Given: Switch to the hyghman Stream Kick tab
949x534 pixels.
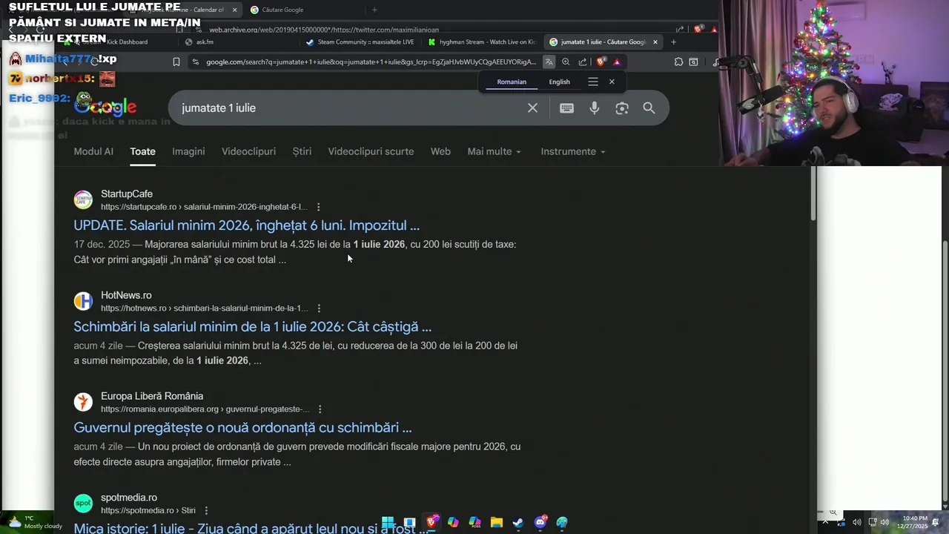Looking at the screenshot, I should pyautogui.click(x=482, y=42).
